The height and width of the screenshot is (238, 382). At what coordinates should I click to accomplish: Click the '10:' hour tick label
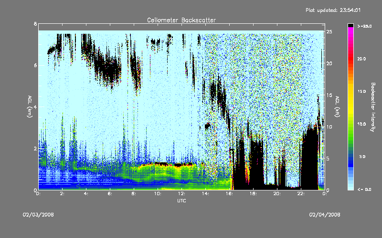[158, 194]
